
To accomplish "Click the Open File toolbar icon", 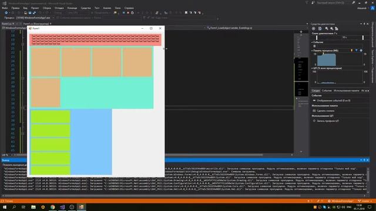I will coord(25,13).
